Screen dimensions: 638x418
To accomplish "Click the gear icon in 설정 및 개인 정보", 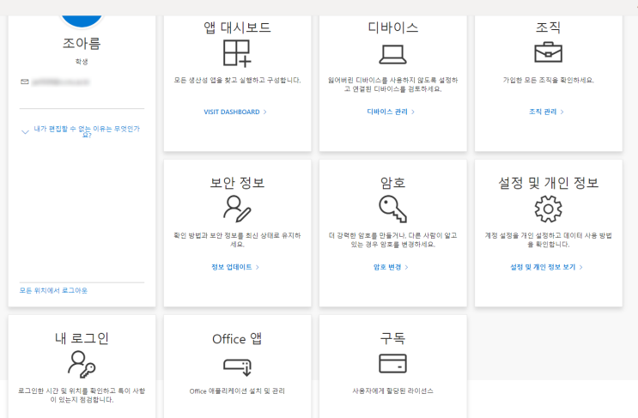I will [548, 209].
